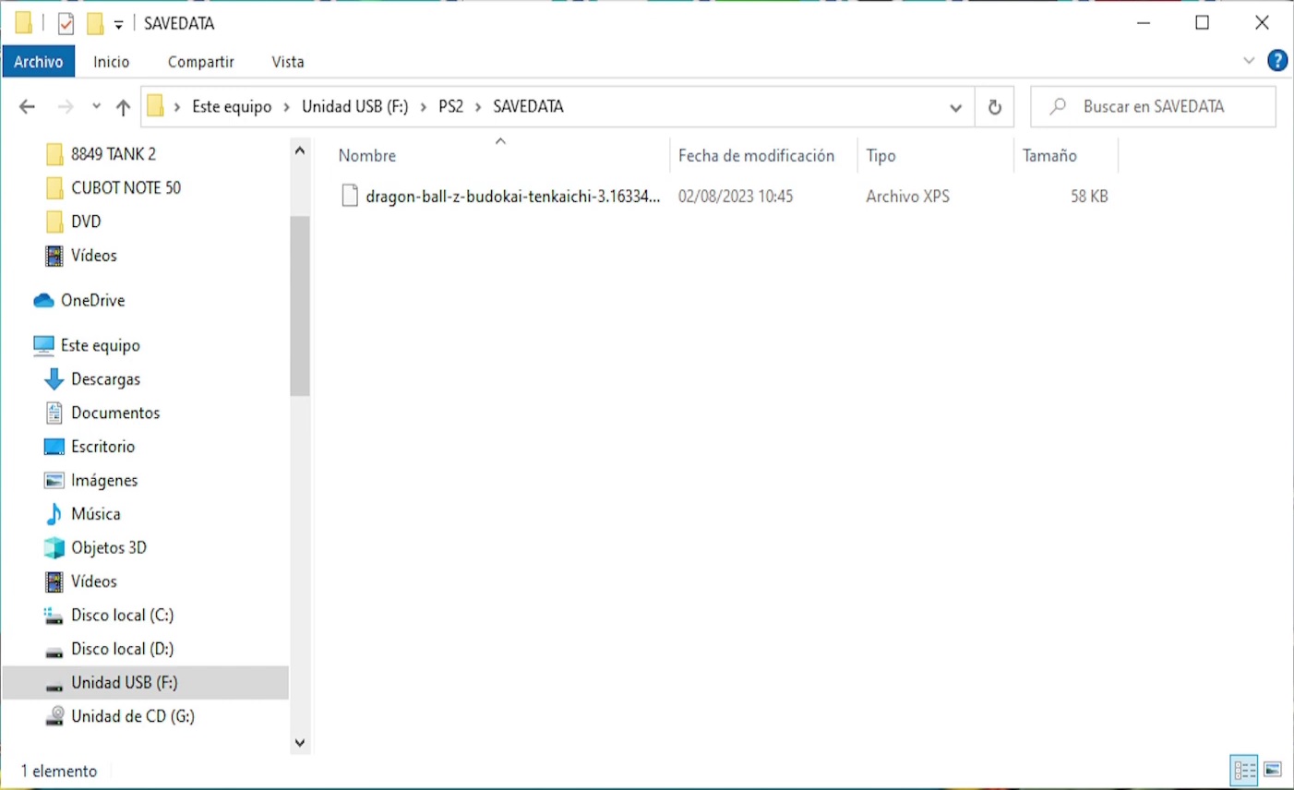Click the Properties icon in title bar
This screenshot has height=790, width=1294.
click(66, 23)
